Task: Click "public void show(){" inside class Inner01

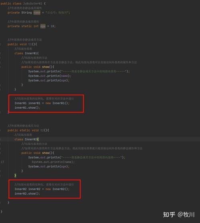Action: coord(38,67)
